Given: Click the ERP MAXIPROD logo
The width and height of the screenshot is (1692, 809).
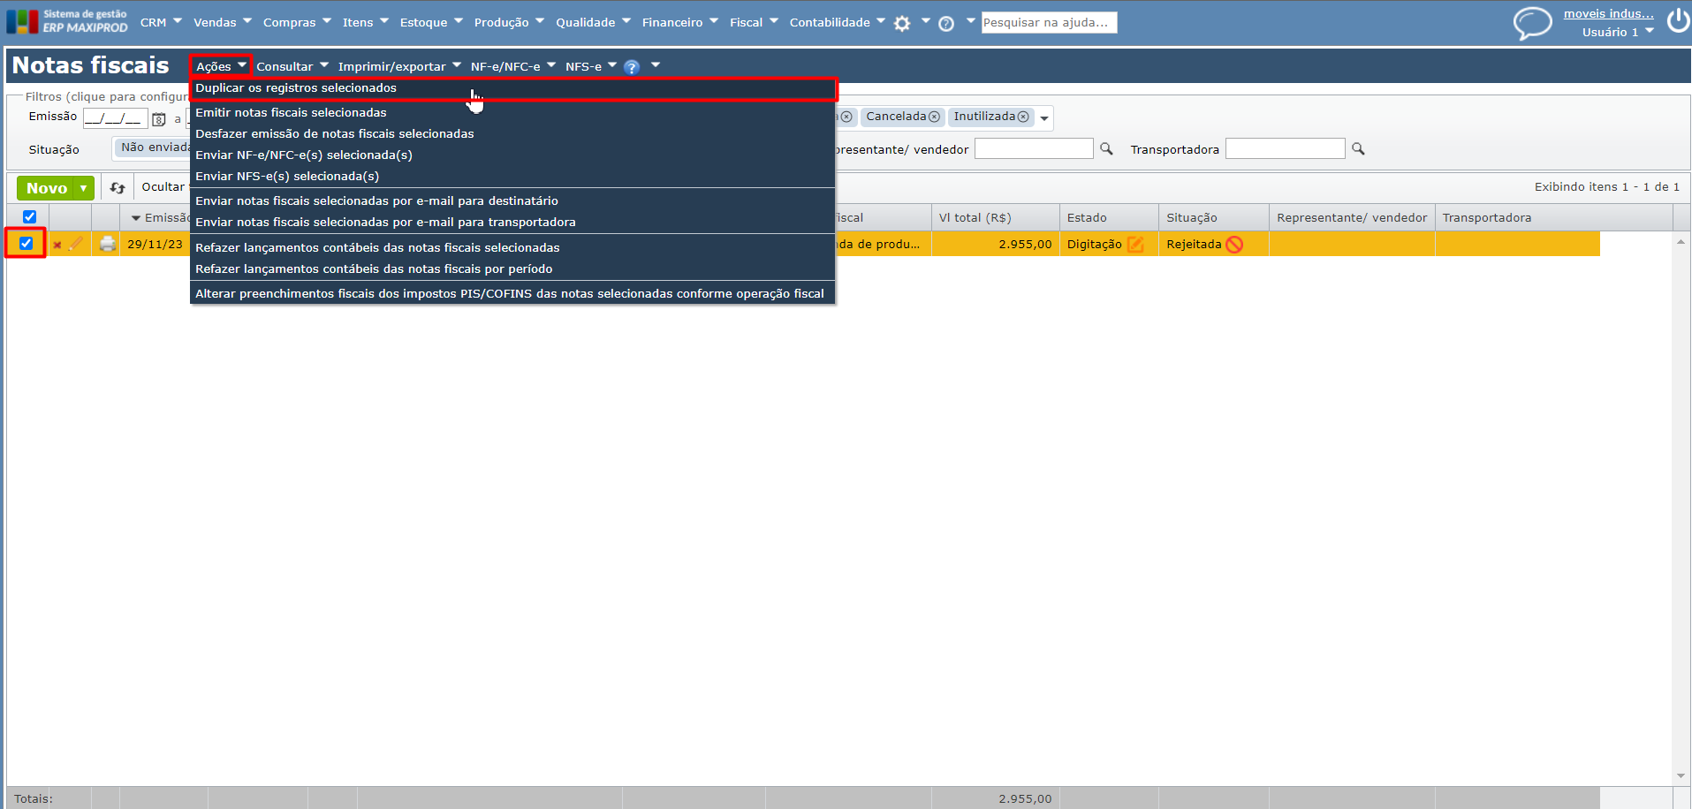Looking at the screenshot, I should (x=67, y=21).
